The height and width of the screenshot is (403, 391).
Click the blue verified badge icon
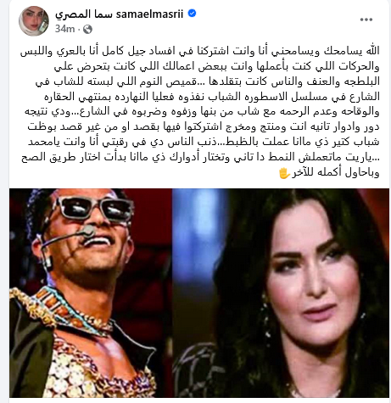tap(192, 14)
